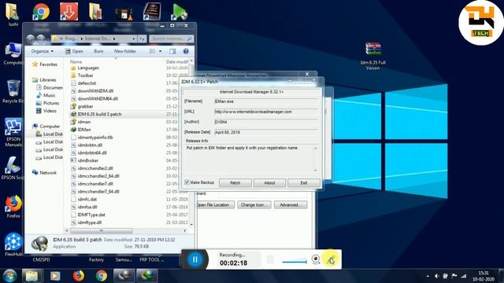Click the horizontal scrollbar in Explorer

(101, 230)
